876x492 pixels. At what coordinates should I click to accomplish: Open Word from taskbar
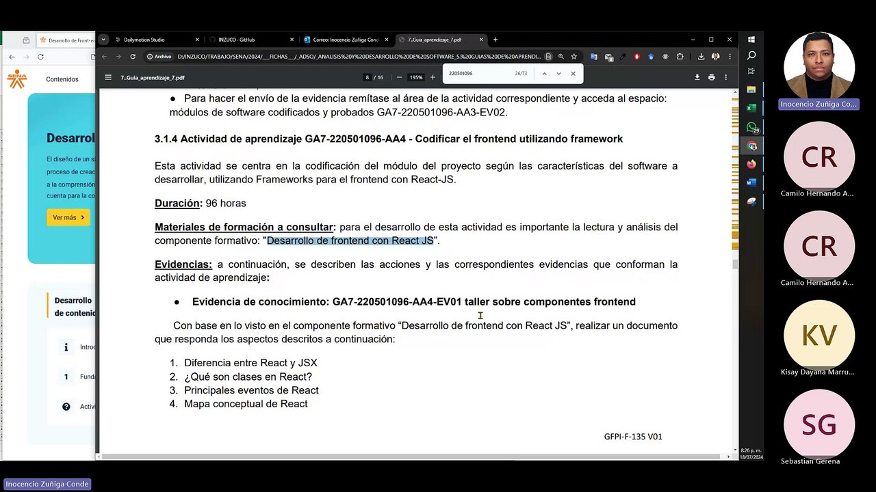[x=751, y=182]
